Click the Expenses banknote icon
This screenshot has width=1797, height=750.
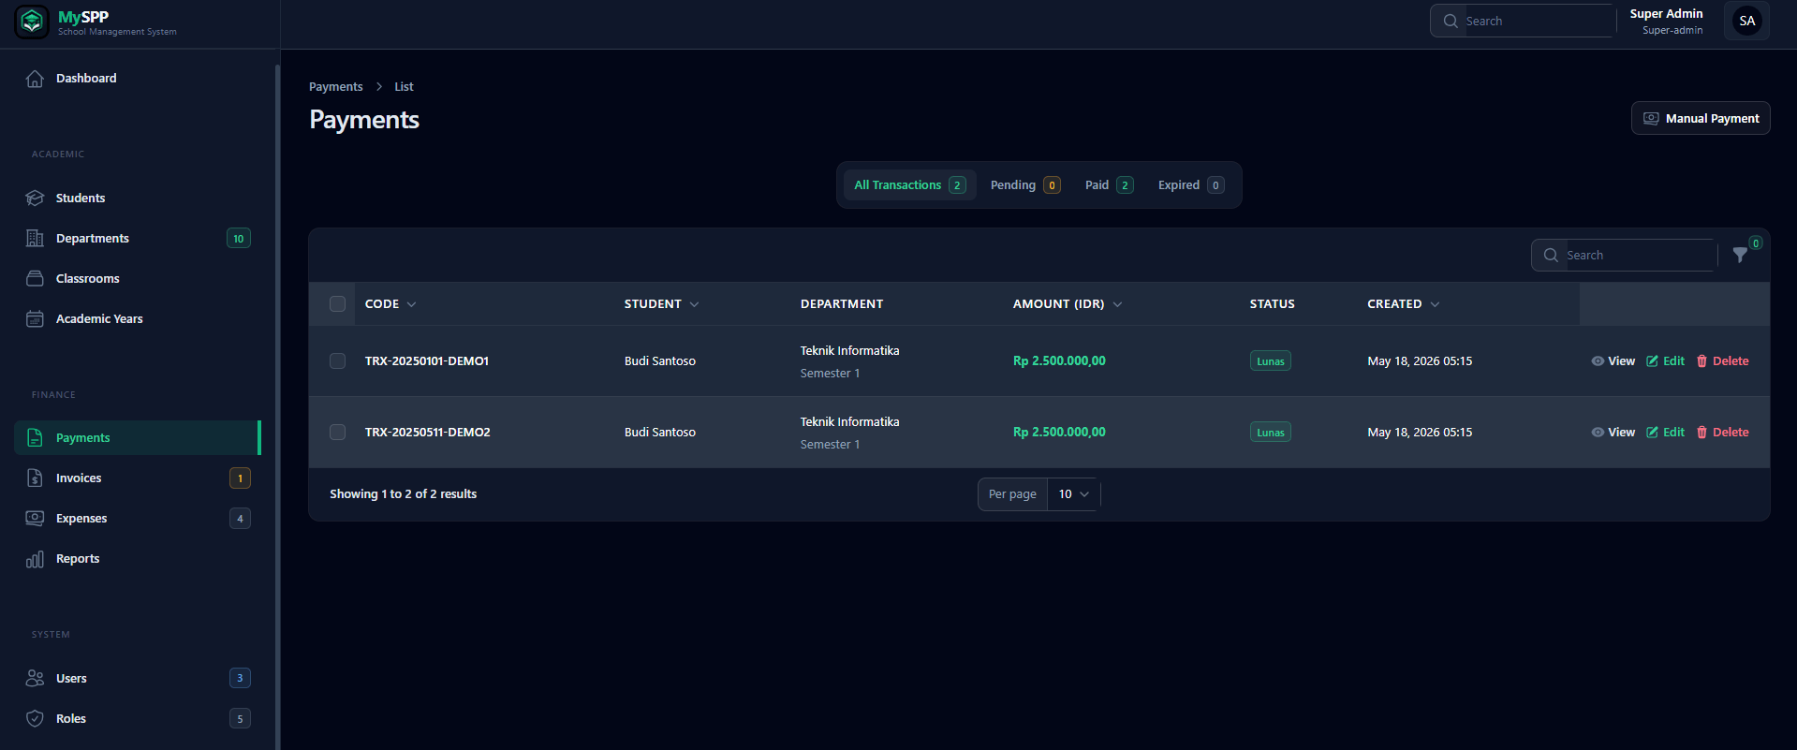[x=35, y=519]
